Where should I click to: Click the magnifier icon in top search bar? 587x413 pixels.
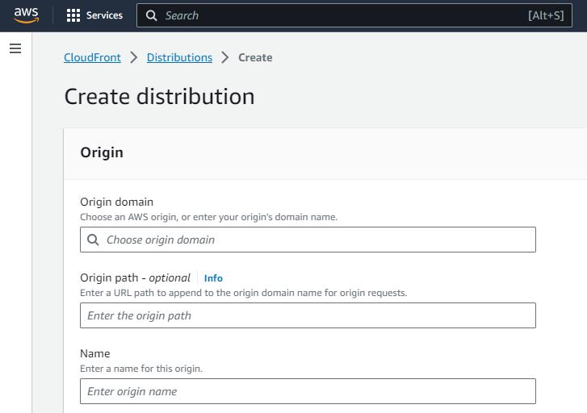(151, 15)
